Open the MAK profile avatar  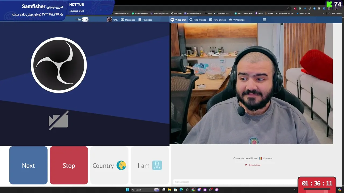(x=109, y=20)
